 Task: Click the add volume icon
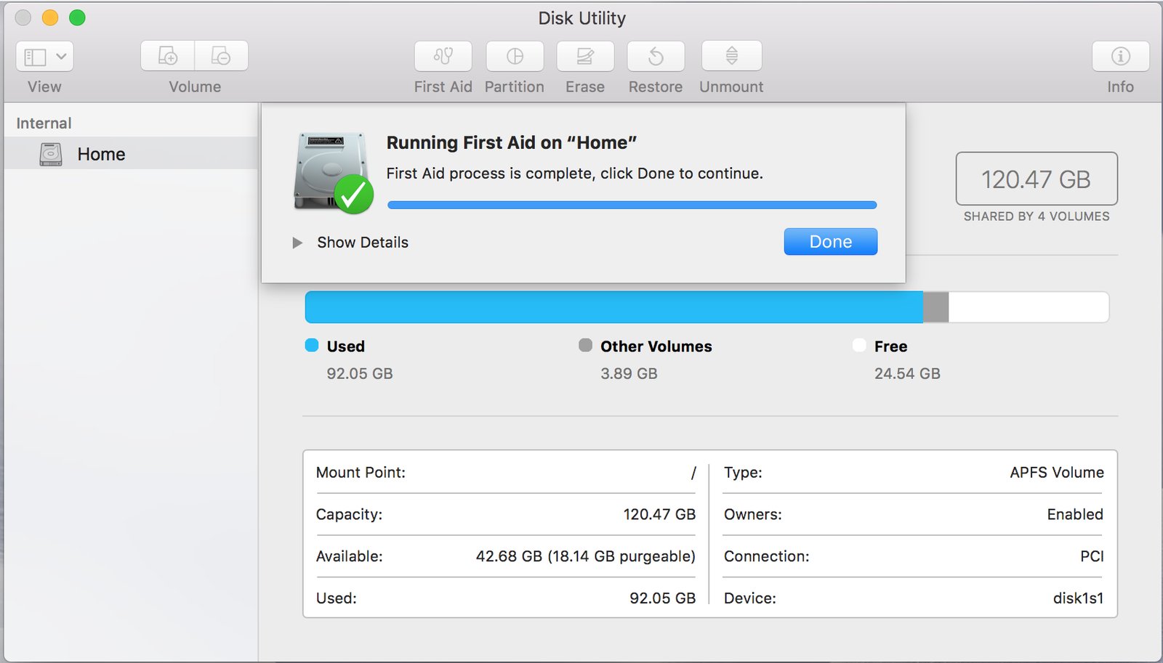[168, 56]
